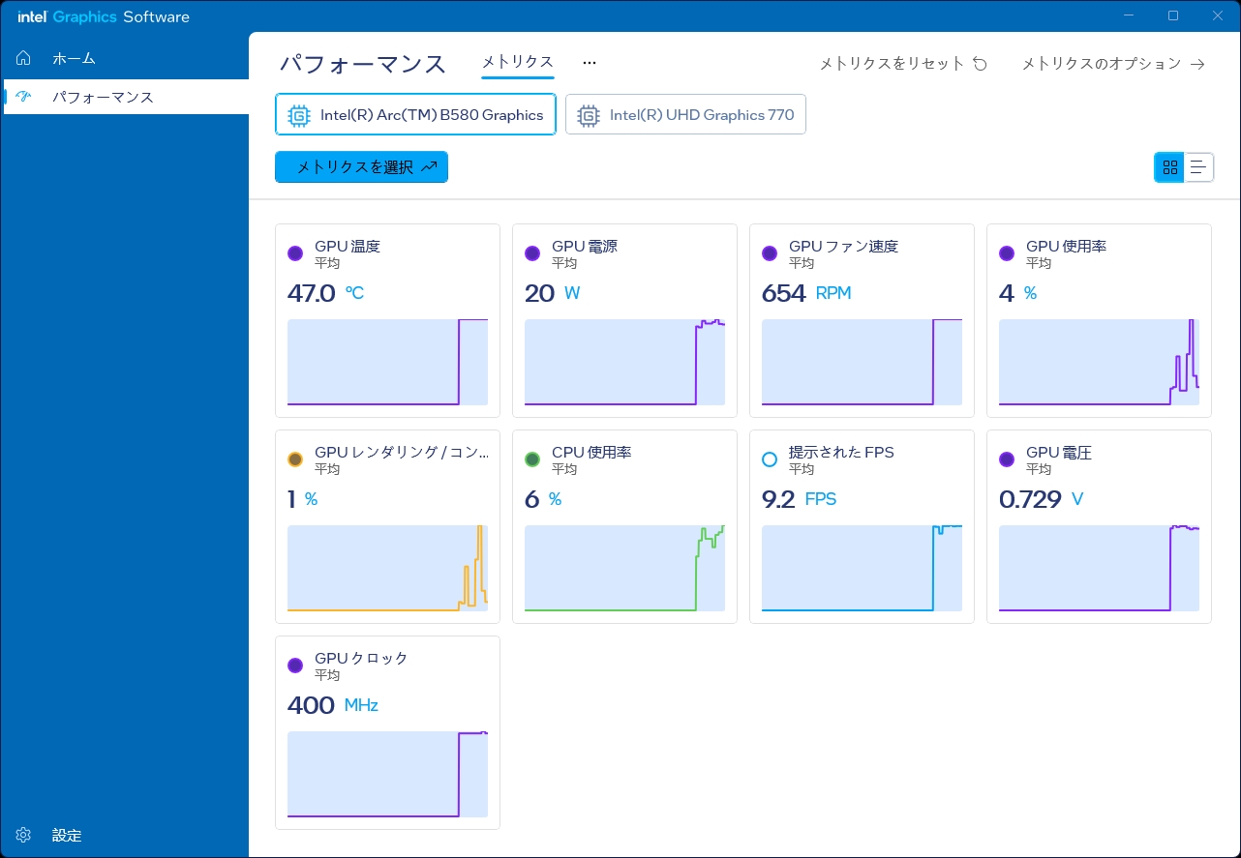Close the Intel Graphics Software window

1218,15
